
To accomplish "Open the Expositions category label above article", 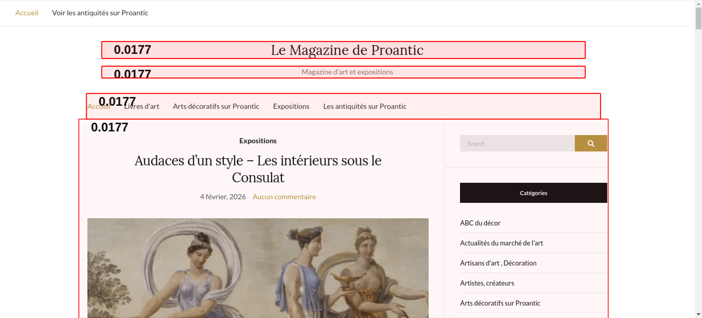I will [258, 141].
